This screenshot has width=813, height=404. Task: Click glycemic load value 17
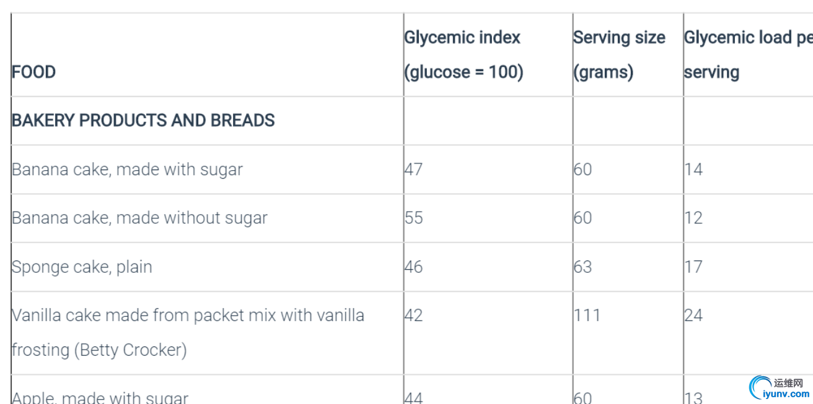693,267
